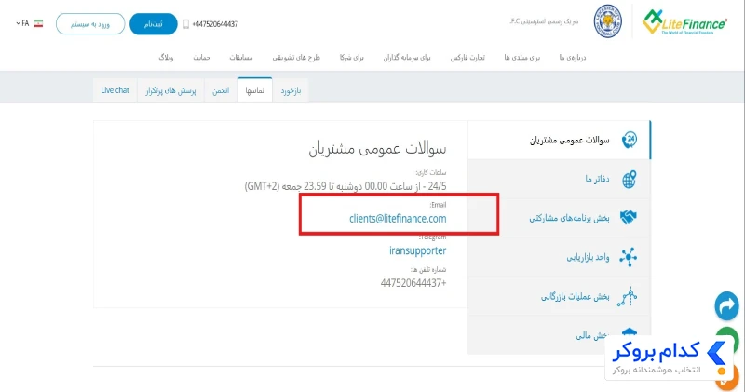Click the globe icon for دفاتر ما
745x392 pixels.
pyautogui.click(x=630, y=179)
